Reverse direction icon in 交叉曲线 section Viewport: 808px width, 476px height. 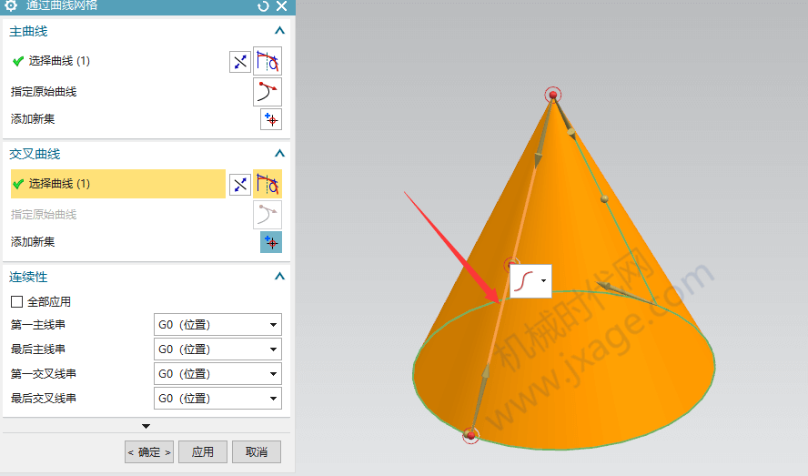(x=239, y=185)
